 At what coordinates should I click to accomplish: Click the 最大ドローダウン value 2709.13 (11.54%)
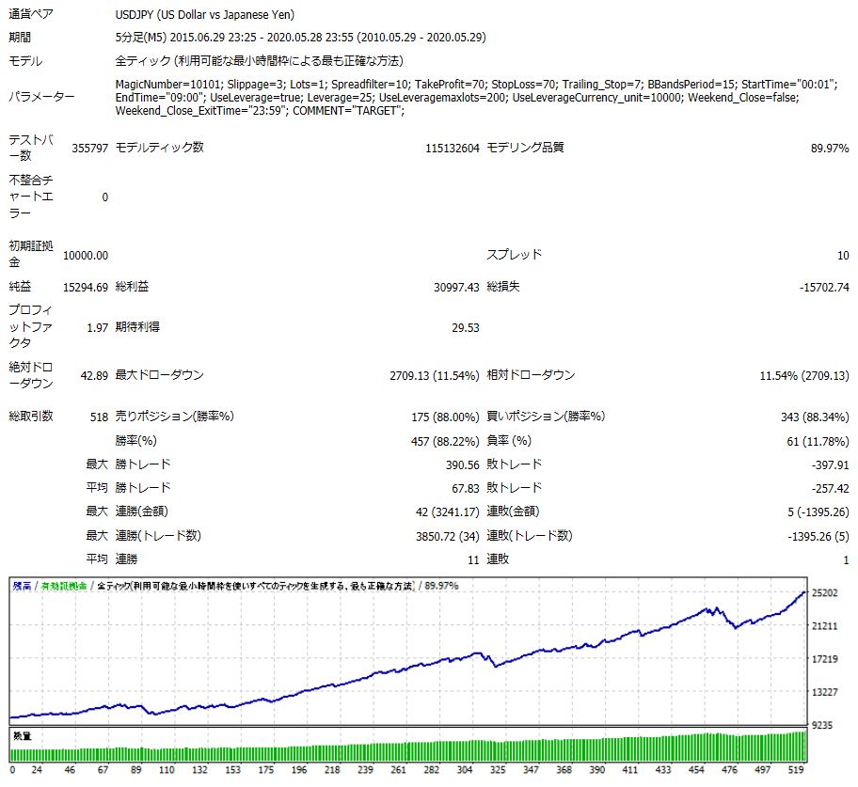click(435, 376)
